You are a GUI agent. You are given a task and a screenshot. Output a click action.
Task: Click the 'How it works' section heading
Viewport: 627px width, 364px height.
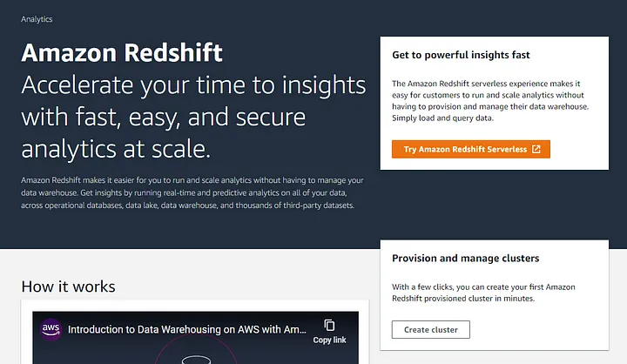68,286
